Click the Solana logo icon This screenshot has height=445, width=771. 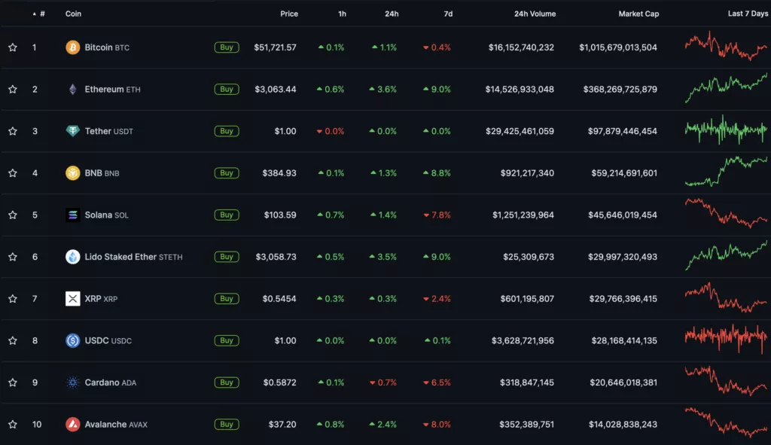coord(73,215)
